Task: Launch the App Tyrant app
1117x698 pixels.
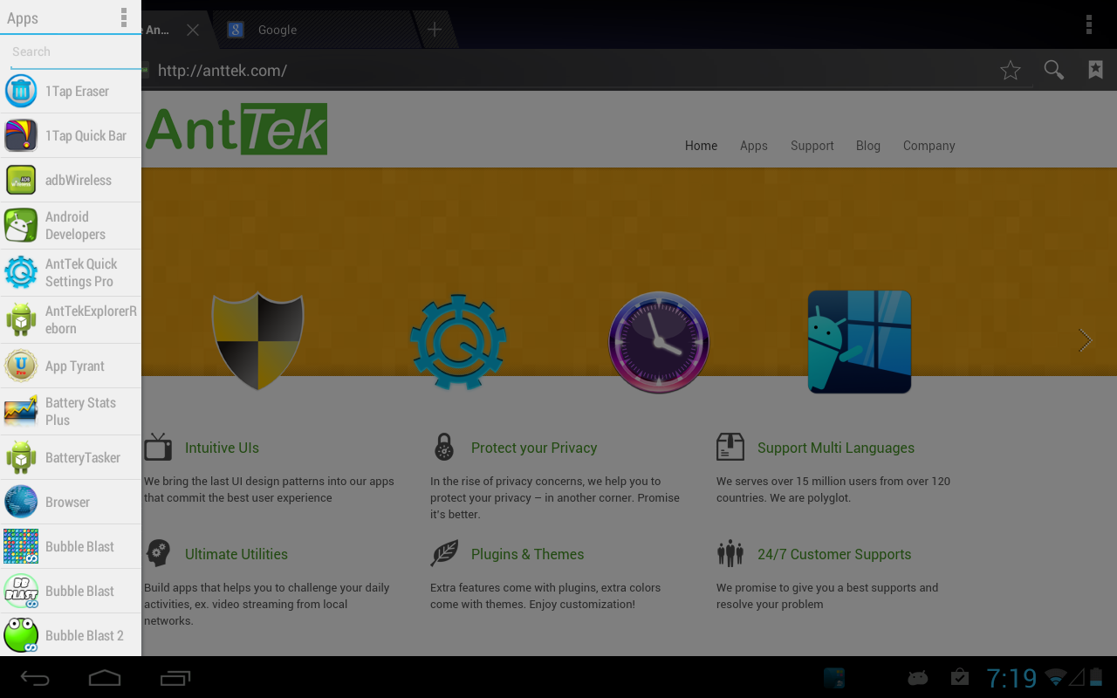Action: (70, 366)
